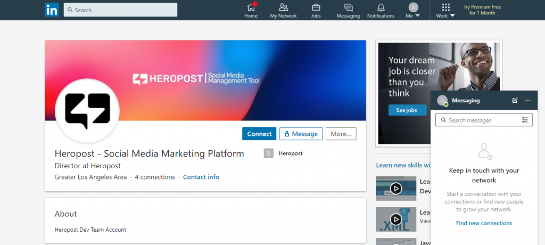The height and width of the screenshot is (245, 545).
Task: Expand the Me profile dropdown
Action: tap(413, 11)
